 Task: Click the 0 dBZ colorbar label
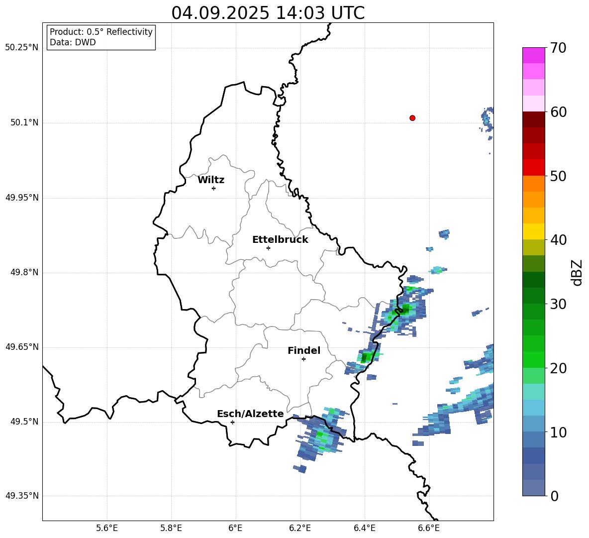coord(554,496)
